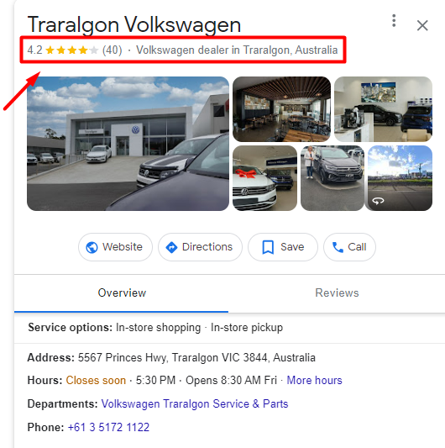Screen dimensions: 445x448
Task: Click the blue Directions diamond icon
Action: [171, 247]
